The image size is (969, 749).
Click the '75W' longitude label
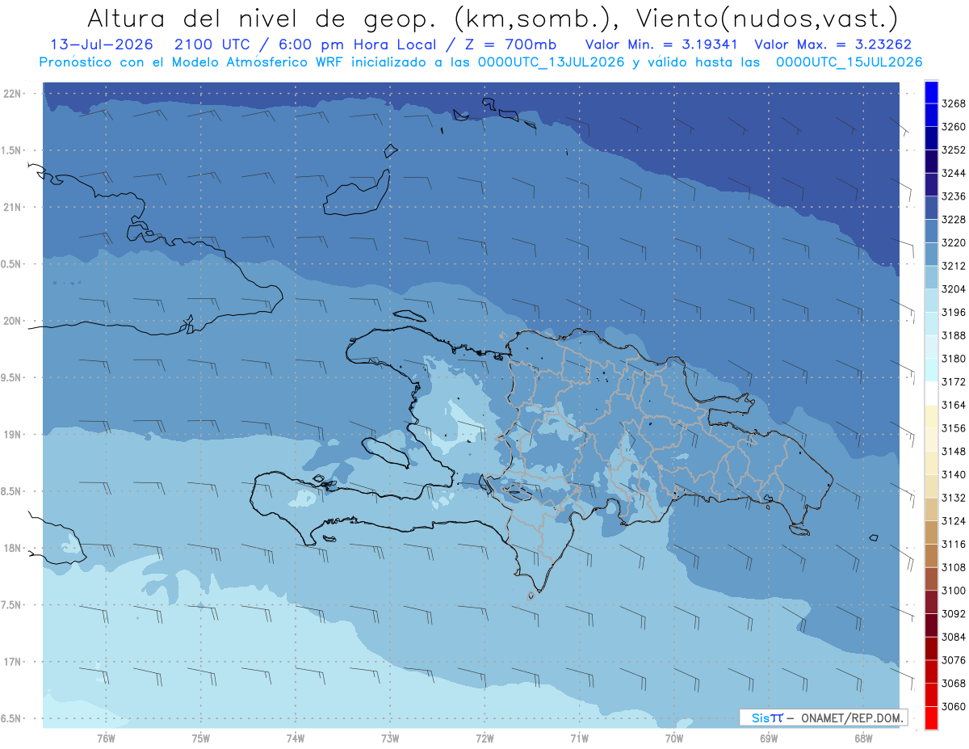click(201, 738)
